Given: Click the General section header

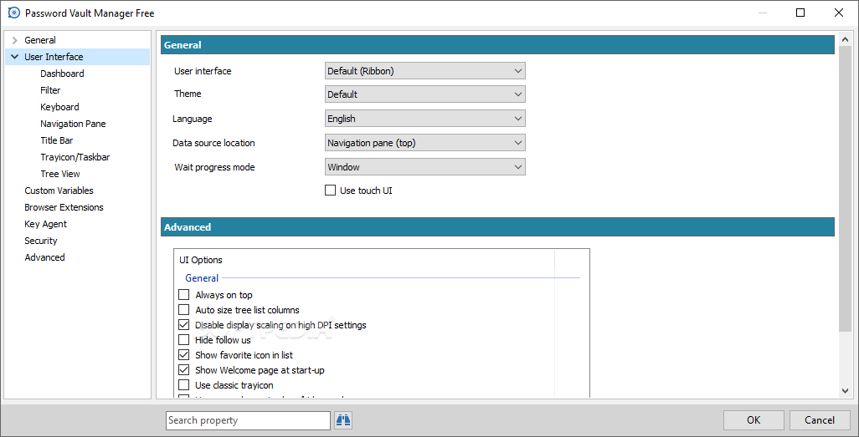Looking at the screenshot, I should click(497, 45).
